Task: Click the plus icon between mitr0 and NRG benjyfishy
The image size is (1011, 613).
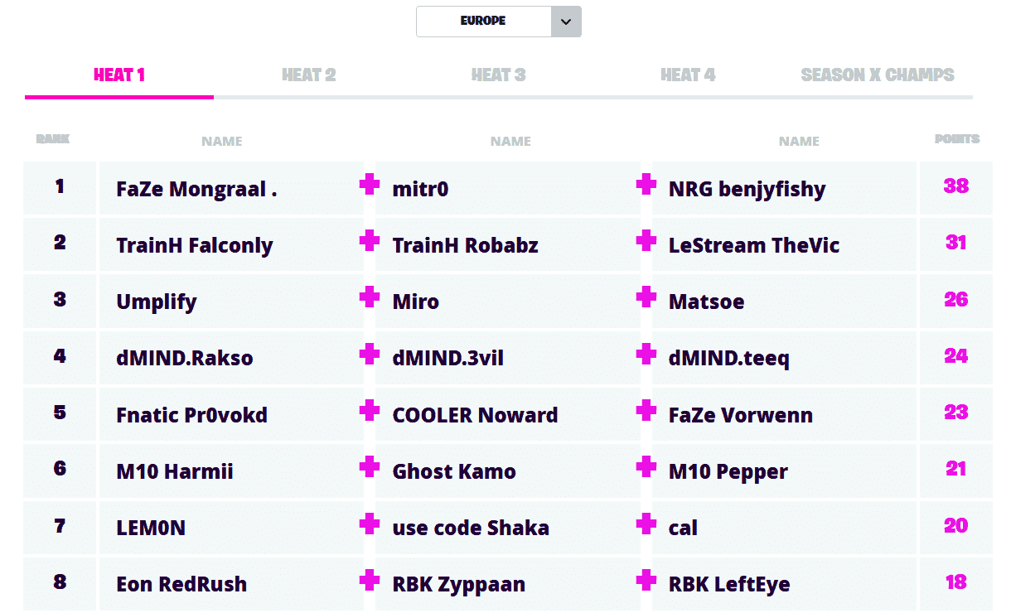Action: (x=646, y=185)
